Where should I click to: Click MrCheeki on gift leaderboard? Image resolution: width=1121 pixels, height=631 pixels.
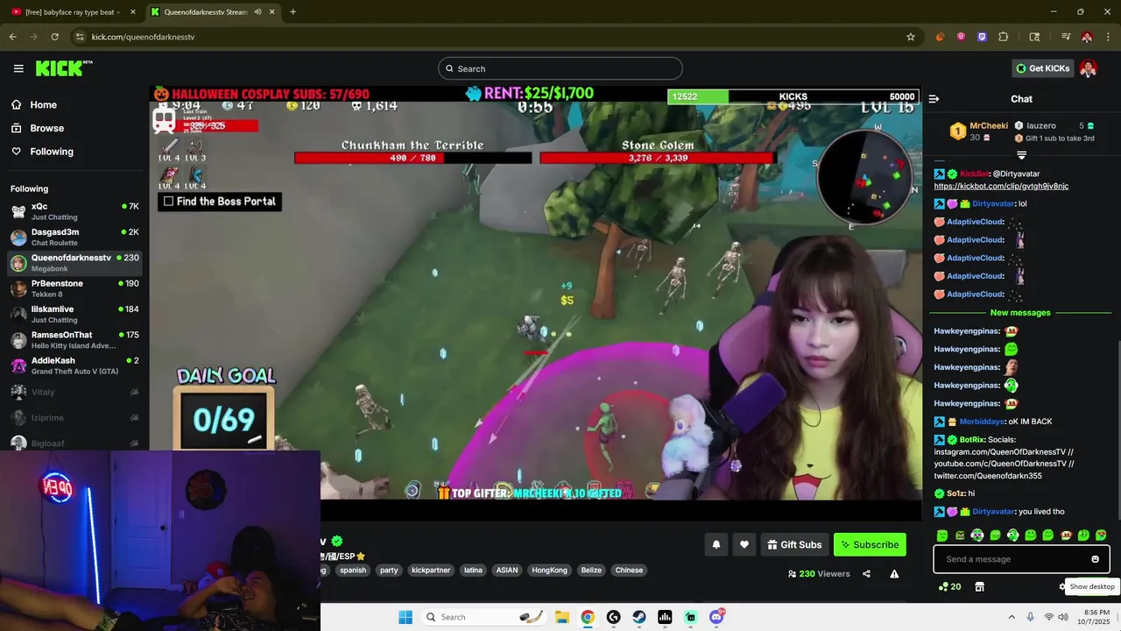[989, 125]
